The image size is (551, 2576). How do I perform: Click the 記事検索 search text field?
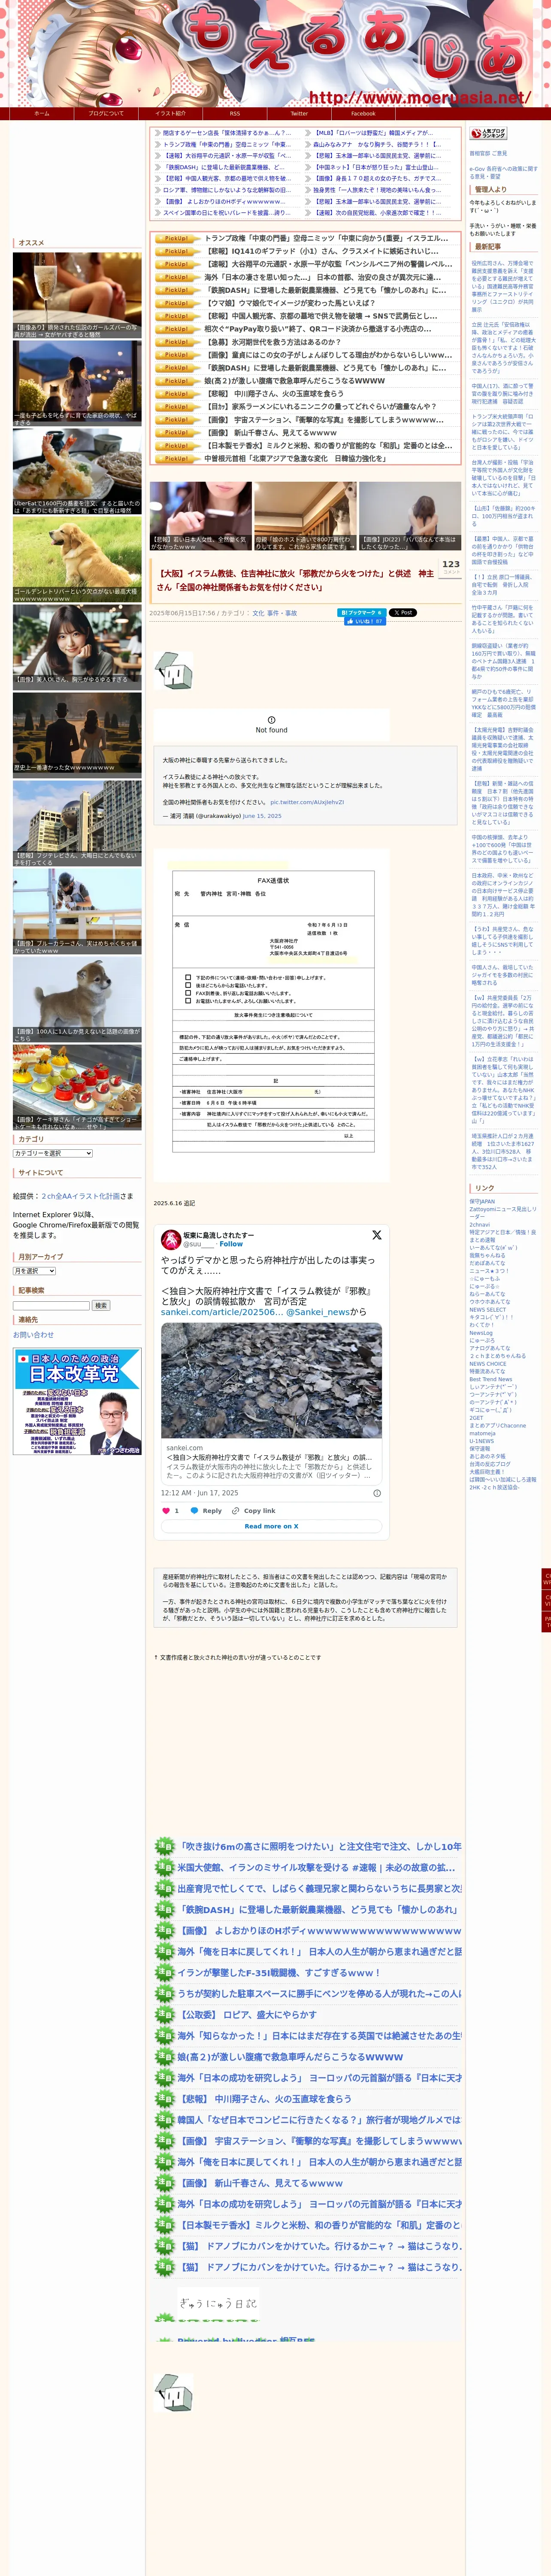51,1305
